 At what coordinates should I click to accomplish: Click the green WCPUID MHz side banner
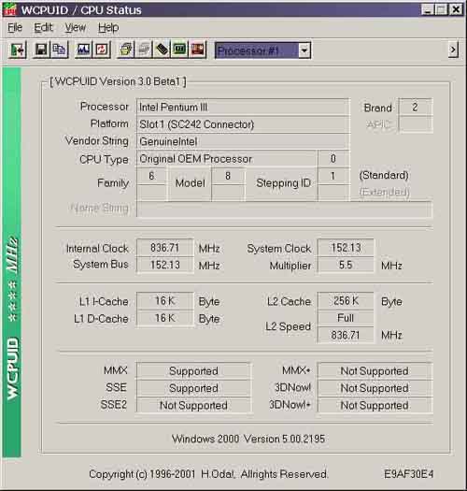point(12,263)
